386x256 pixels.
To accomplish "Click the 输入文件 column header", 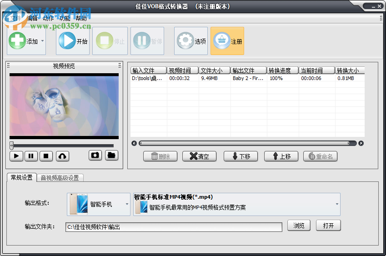I will 148,70.
